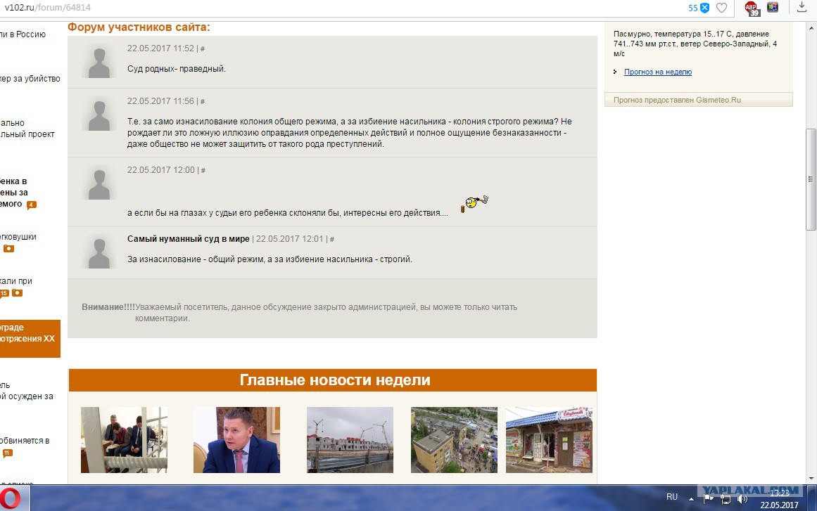Click the comment count bubble showing 4
817x511 pixels.
[x=31, y=205]
